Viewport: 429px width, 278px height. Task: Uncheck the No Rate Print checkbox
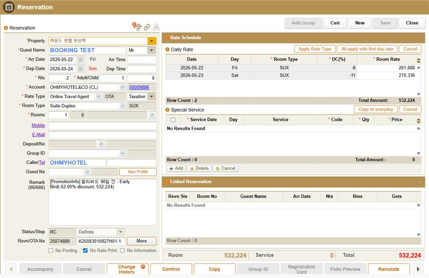tap(85, 251)
